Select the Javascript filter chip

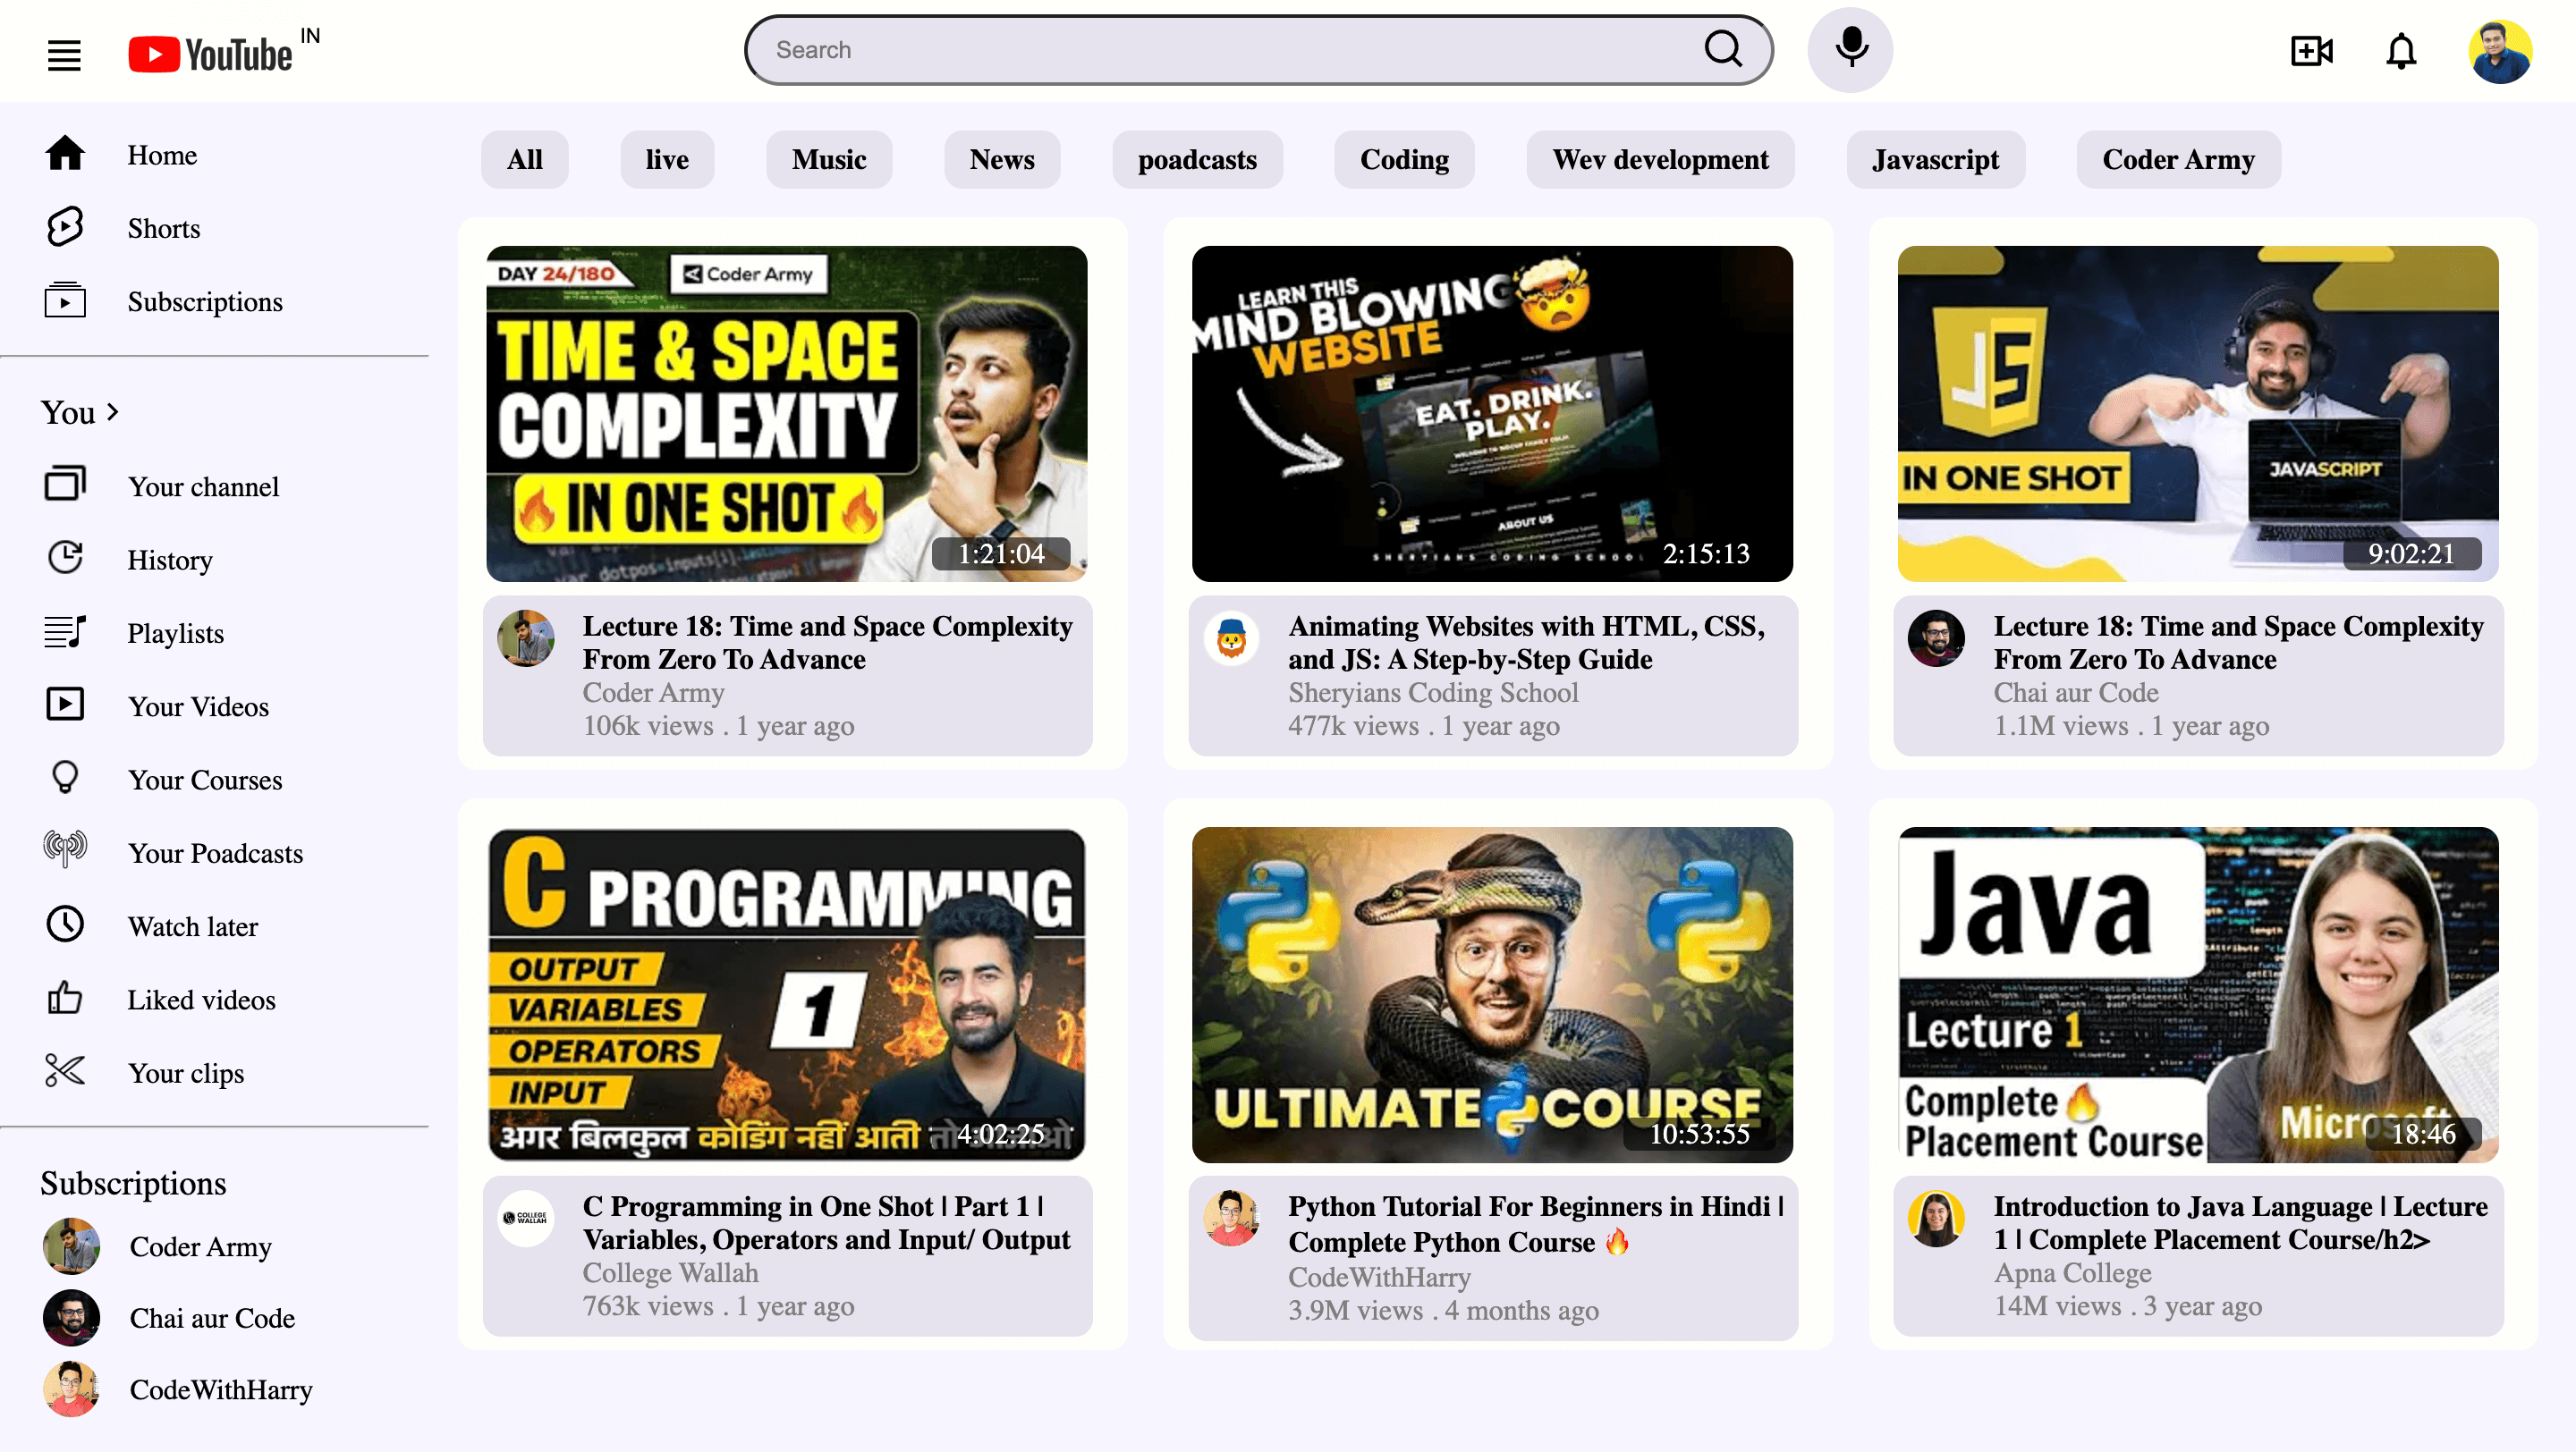point(1935,160)
